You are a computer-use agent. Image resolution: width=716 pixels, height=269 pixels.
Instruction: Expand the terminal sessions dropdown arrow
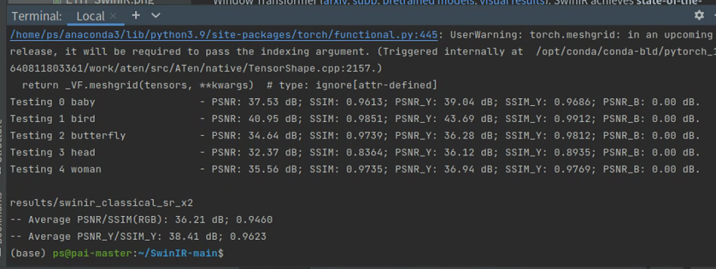click(156, 15)
